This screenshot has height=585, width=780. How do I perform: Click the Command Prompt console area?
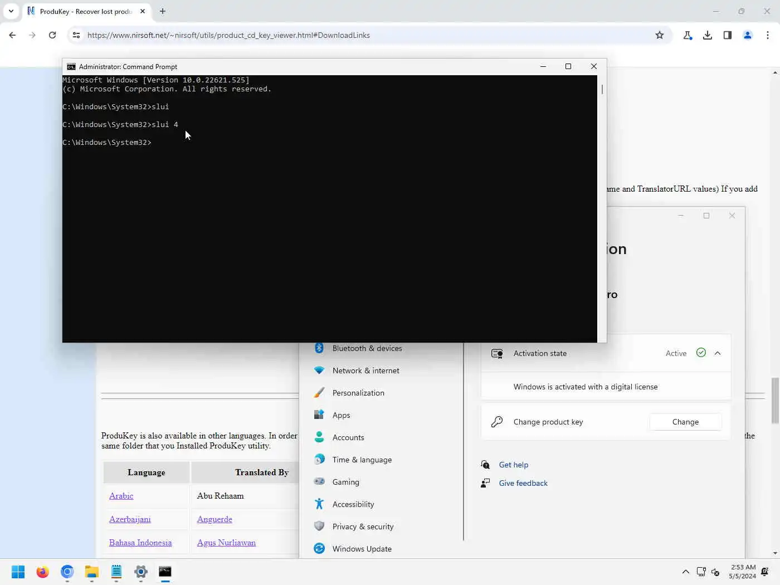coord(330,209)
